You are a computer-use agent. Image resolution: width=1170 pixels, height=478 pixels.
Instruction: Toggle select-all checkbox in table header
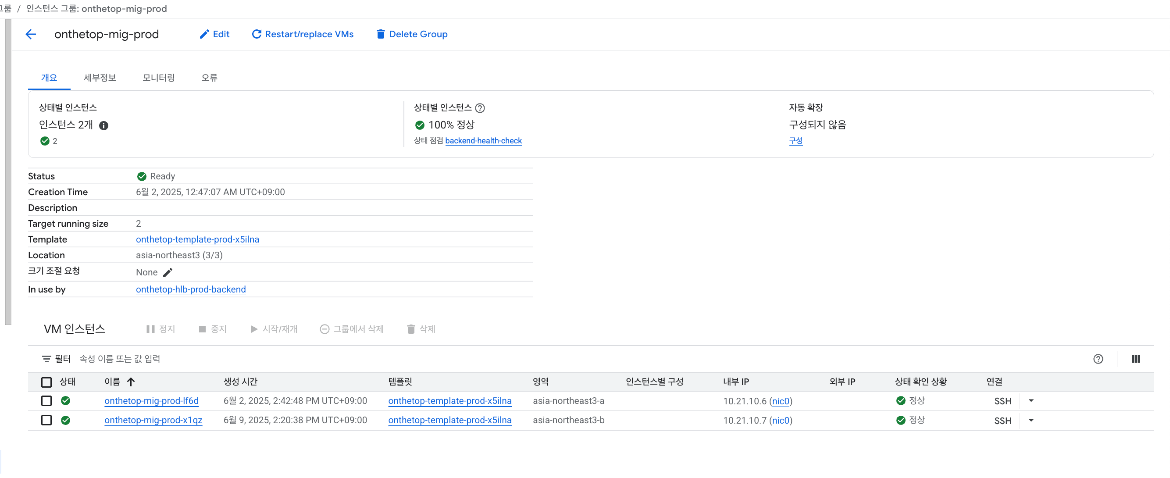(x=46, y=382)
